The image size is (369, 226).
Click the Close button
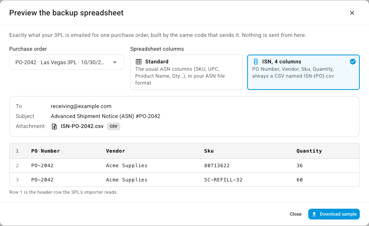click(x=296, y=214)
